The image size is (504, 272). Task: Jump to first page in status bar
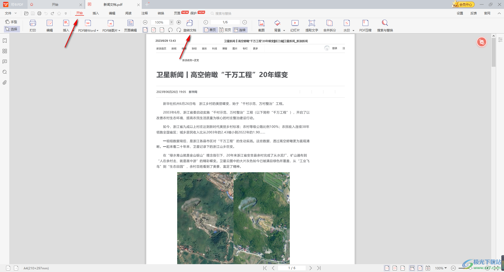click(265, 268)
